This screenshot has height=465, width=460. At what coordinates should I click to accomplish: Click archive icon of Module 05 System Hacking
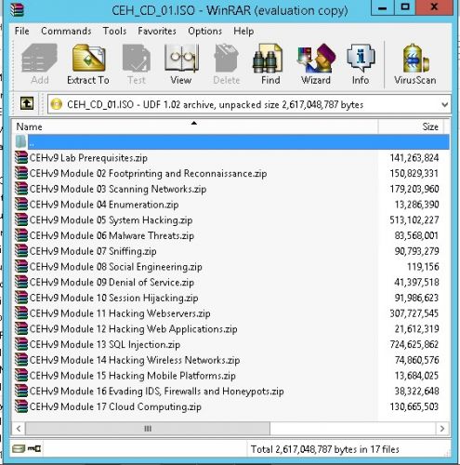click(x=21, y=219)
